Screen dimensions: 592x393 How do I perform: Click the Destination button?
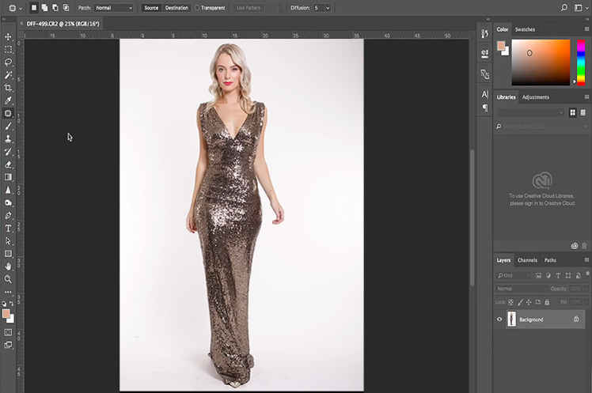pyautogui.click(x=176, y=8)
